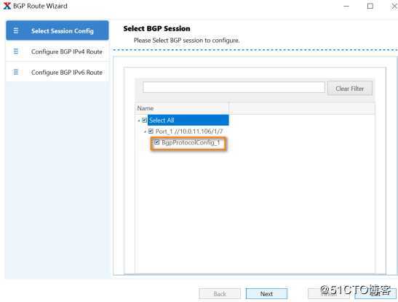Toggle the BgpProtocolConfig_1 checkbox
The image size is (398, 302).
pyautogui.click(x=157, y=142)
